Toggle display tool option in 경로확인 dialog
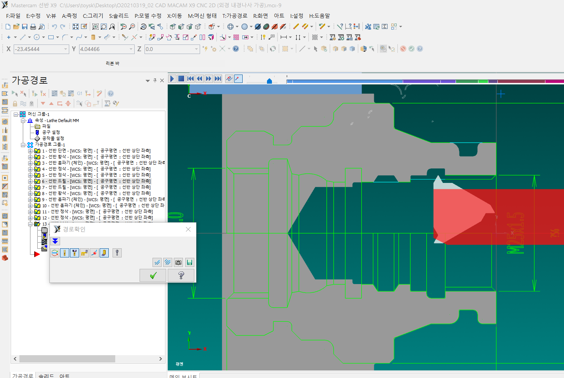This screenshot has width=564, height=378. coord(65,253)
